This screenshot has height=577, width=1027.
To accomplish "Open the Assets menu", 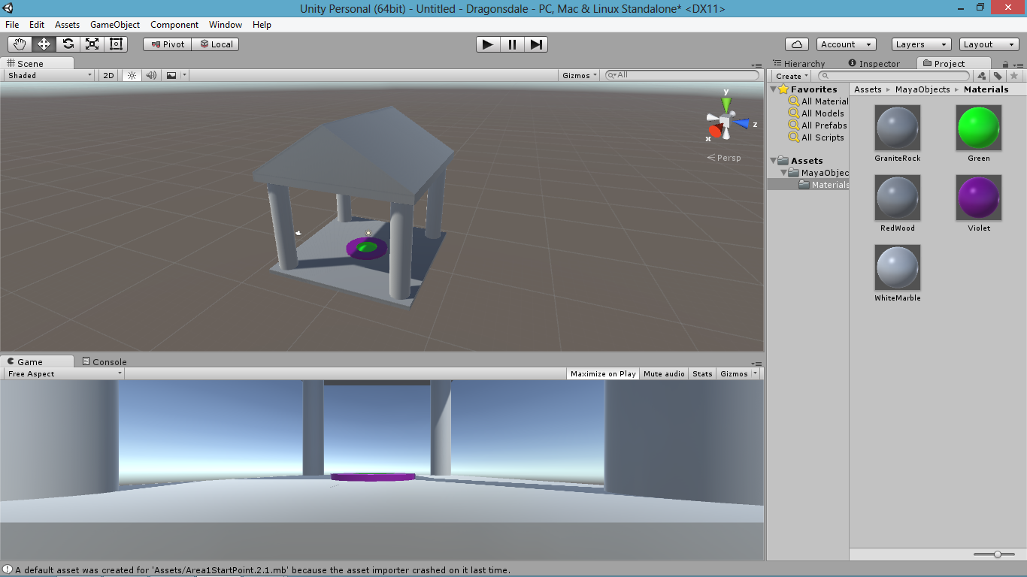I will pos(67,25).
